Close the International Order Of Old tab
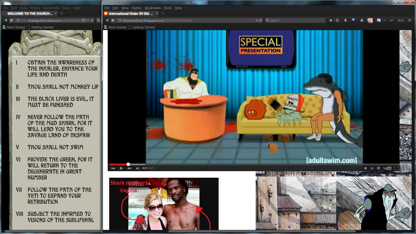The width and height of the screenshot is (416, 234). pos(157,13)
